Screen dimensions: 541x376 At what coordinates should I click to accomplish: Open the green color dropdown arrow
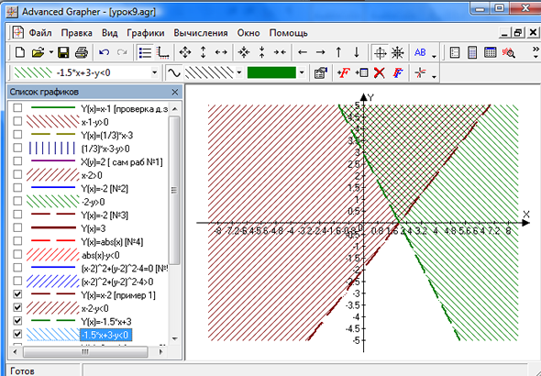[302, 72]
